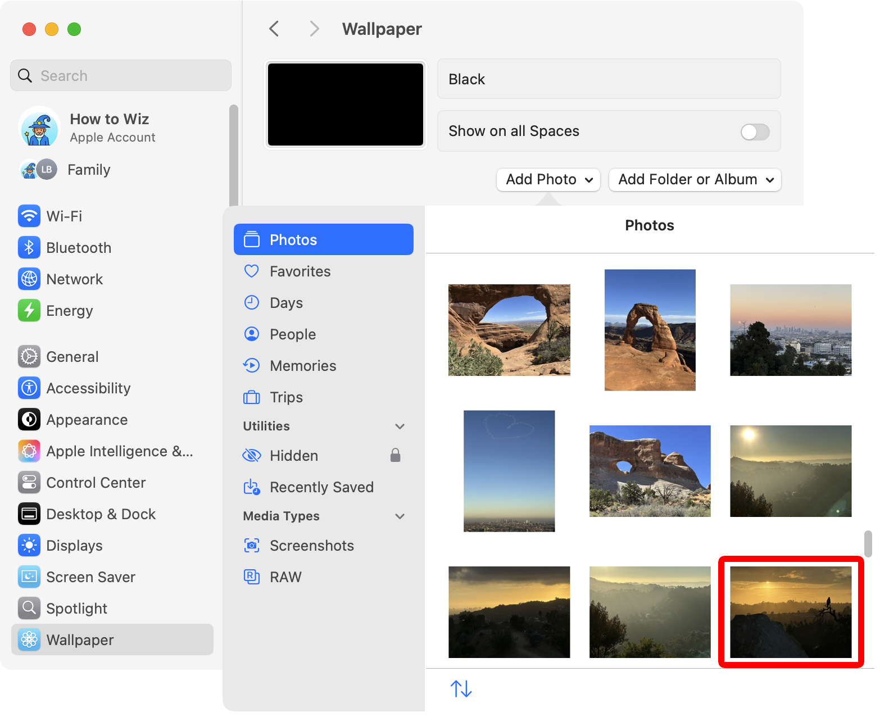
Task: Click the Wi-Fi icon in sidebar
Action: [29, 216]
